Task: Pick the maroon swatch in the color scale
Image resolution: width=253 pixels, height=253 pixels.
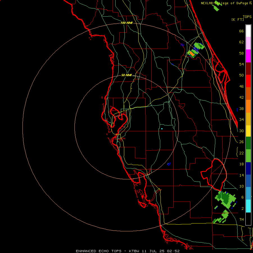Action: click(x=248, y=68)
